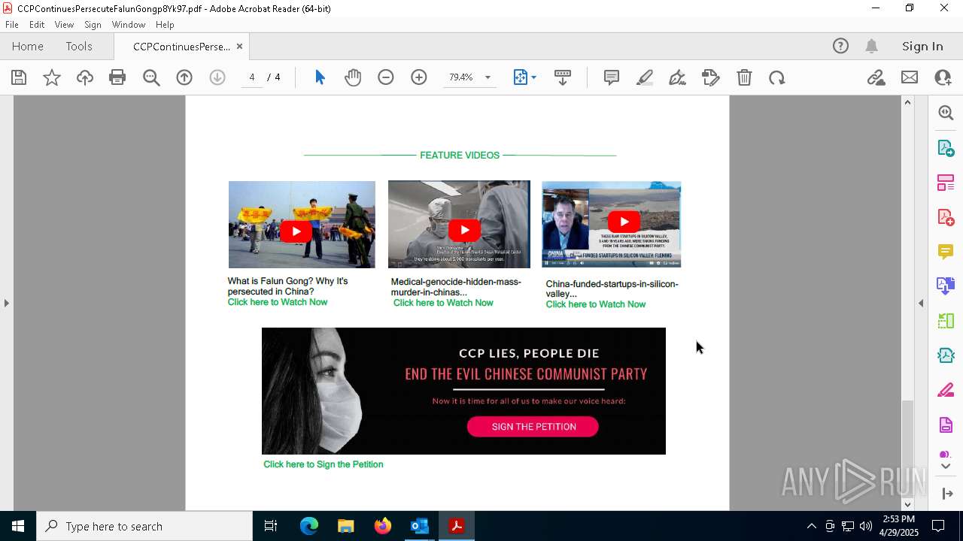The image size is (963, 541).
Task: Open the Edit menu
Action: click(x=37, y=25)
